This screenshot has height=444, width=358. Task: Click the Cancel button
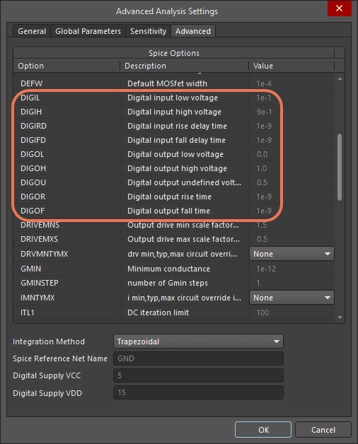tap(323, 430)
